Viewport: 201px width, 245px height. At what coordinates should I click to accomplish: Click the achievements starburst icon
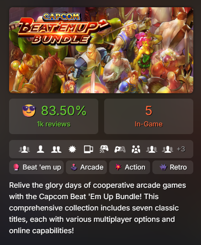[x=72, y=149]
